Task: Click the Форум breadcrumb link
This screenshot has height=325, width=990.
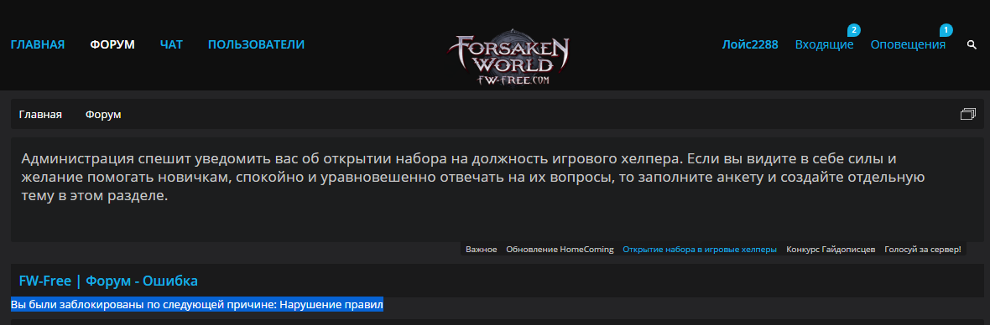Action: 103,115
